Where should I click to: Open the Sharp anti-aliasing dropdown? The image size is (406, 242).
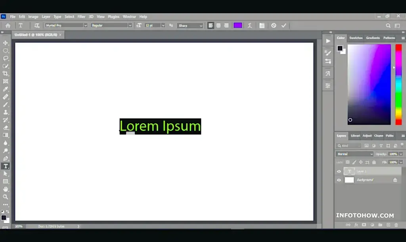[x=190, y=26]
